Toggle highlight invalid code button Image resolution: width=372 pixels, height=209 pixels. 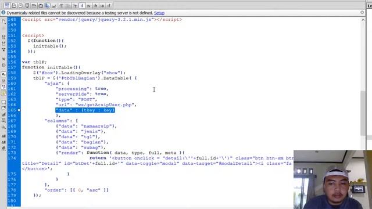(x=3, y=81)
